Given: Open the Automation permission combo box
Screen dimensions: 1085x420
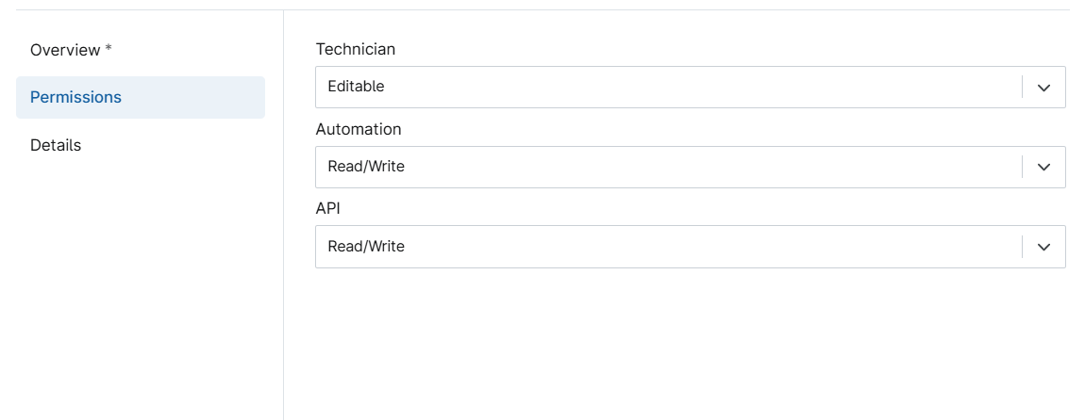Looking at the screenshot, I should click(690, 168).
